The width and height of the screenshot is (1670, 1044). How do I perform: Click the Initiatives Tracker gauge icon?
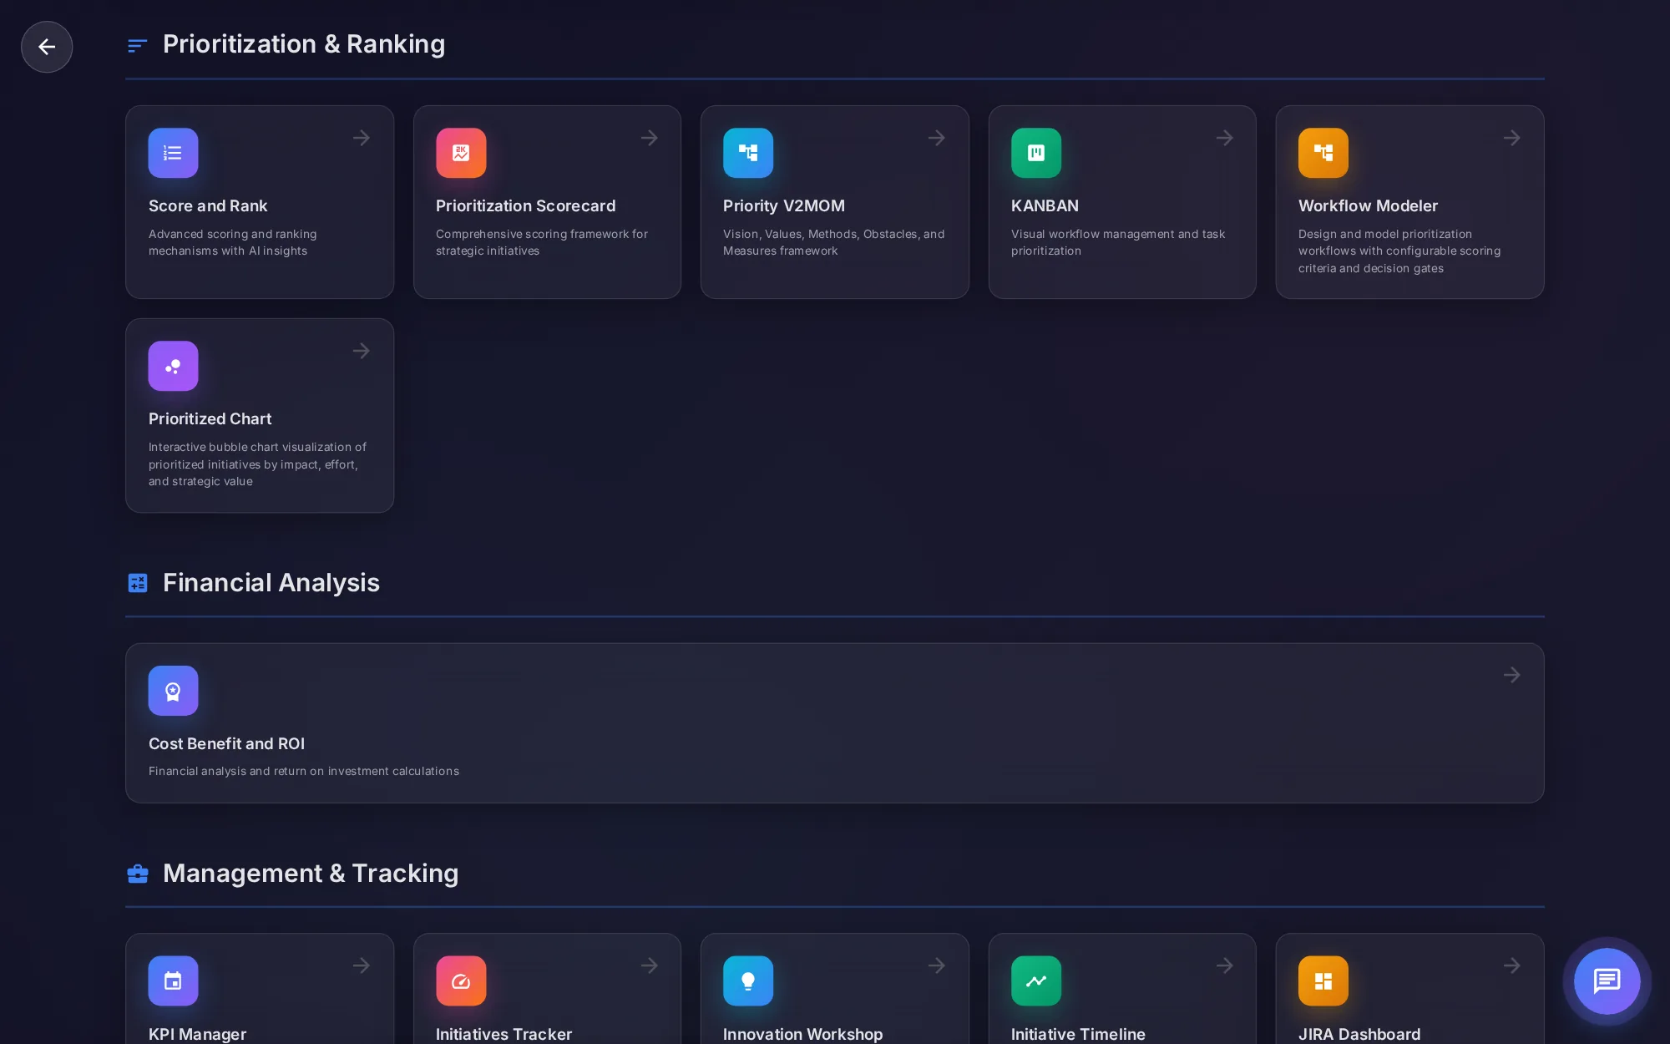click(x=461, y=981)
